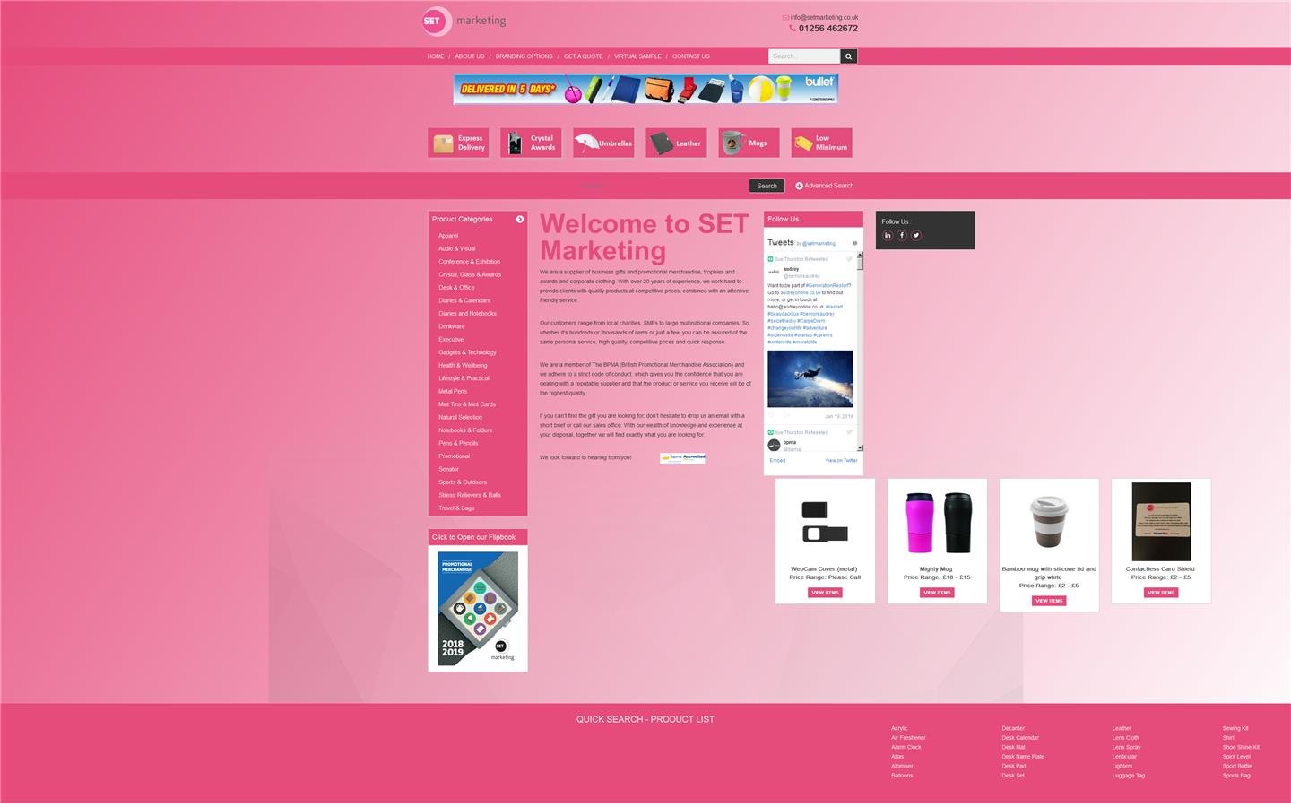
Task: Click the BPMA Accredited badge
Action: [x=682, y=457]
